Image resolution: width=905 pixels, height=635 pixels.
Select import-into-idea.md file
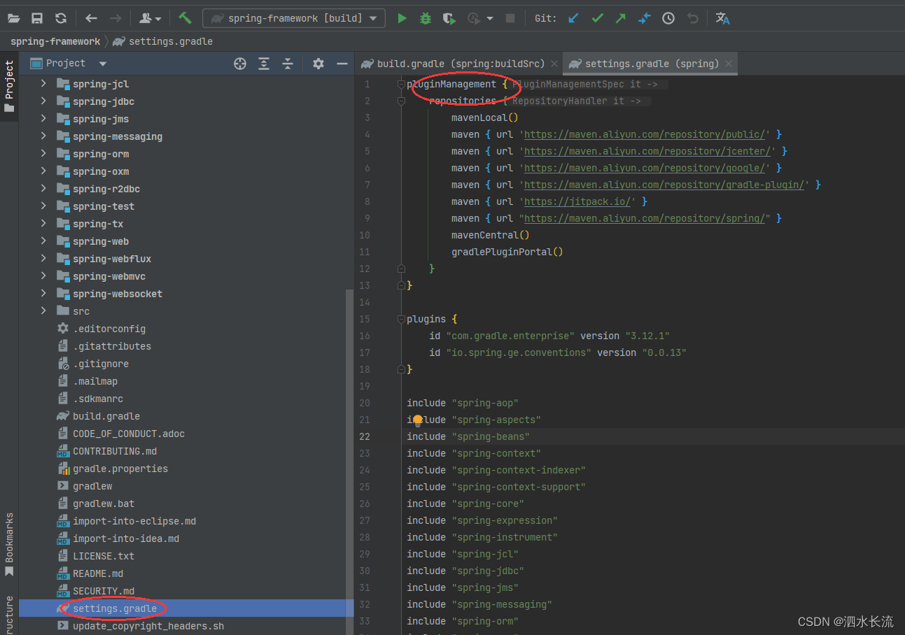pos(126,538)
